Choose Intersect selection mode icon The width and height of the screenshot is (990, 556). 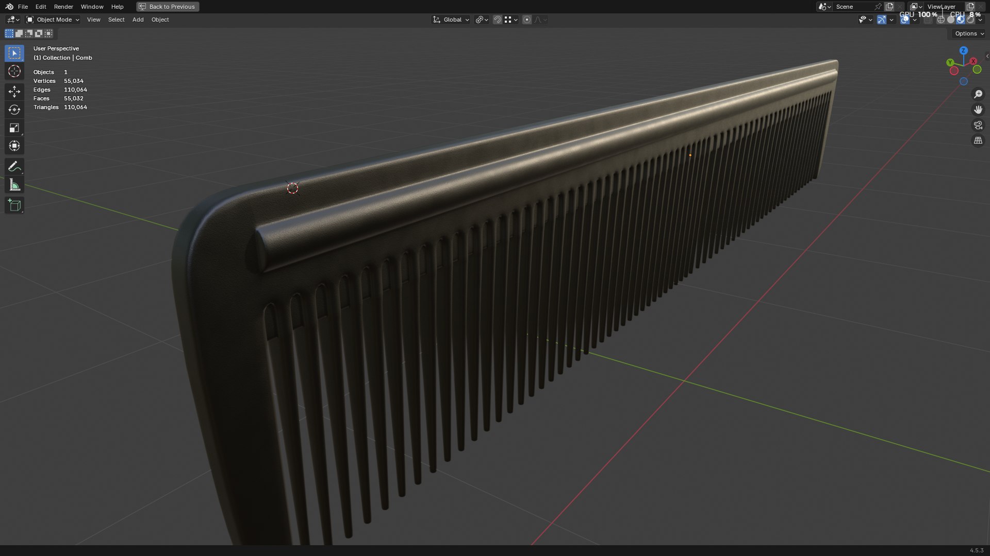(x=48, y=33)
